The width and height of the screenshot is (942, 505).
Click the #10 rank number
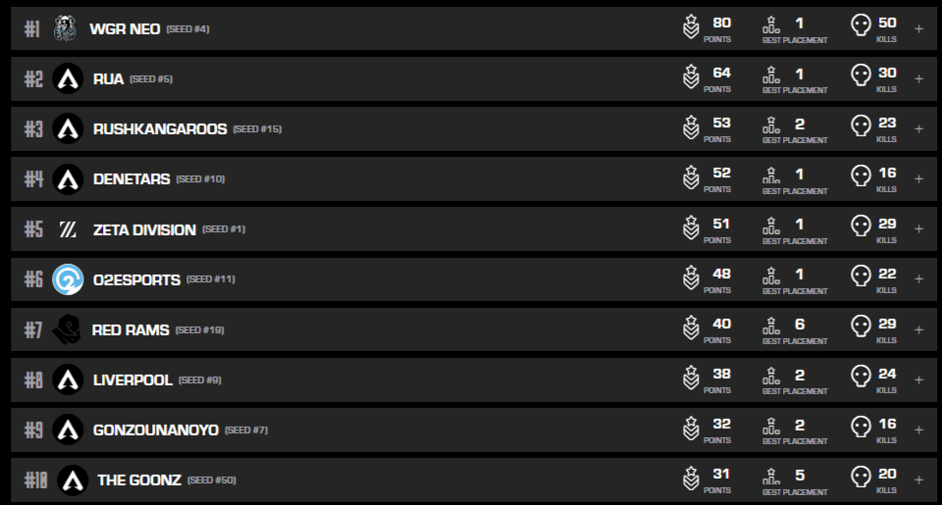click(x=35, y=480)
